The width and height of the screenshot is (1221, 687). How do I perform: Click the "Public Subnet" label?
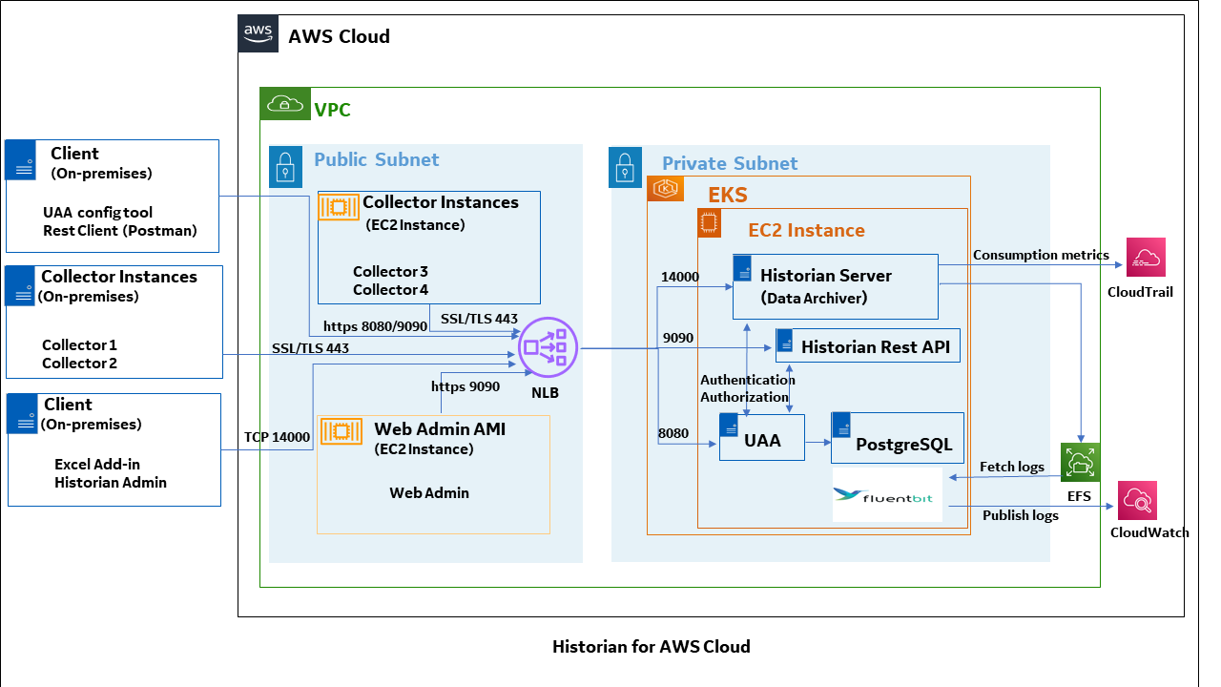(377, 159)
